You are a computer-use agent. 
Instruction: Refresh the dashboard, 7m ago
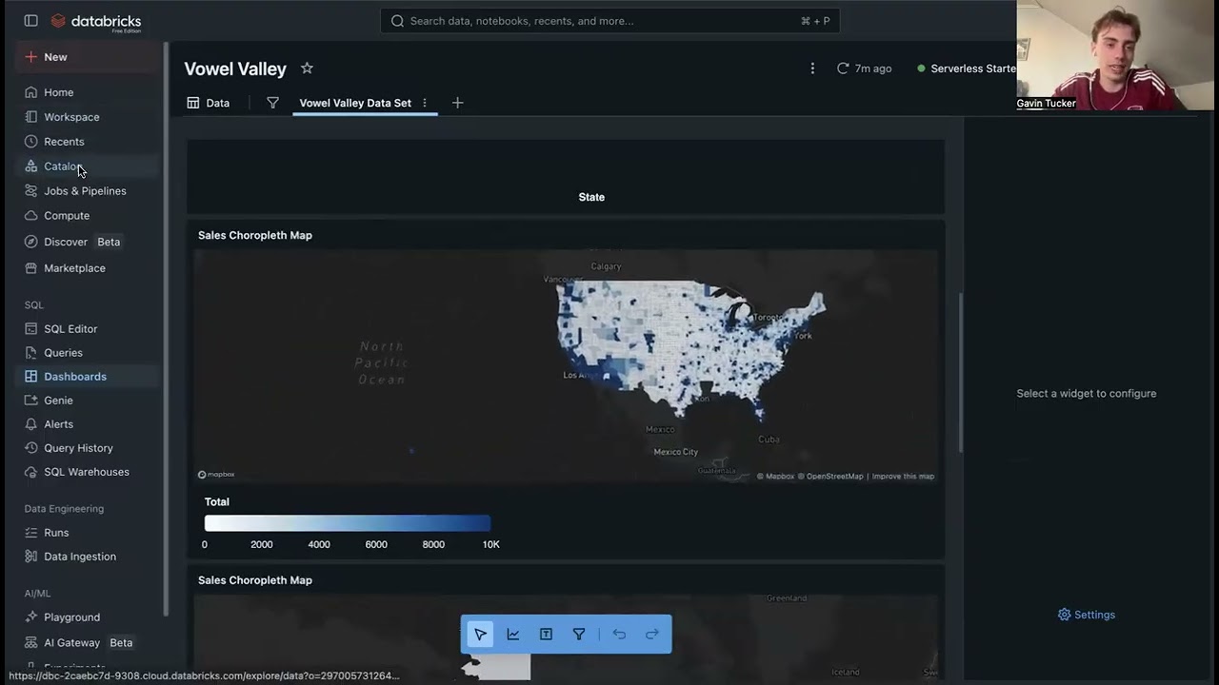[864, 68]
